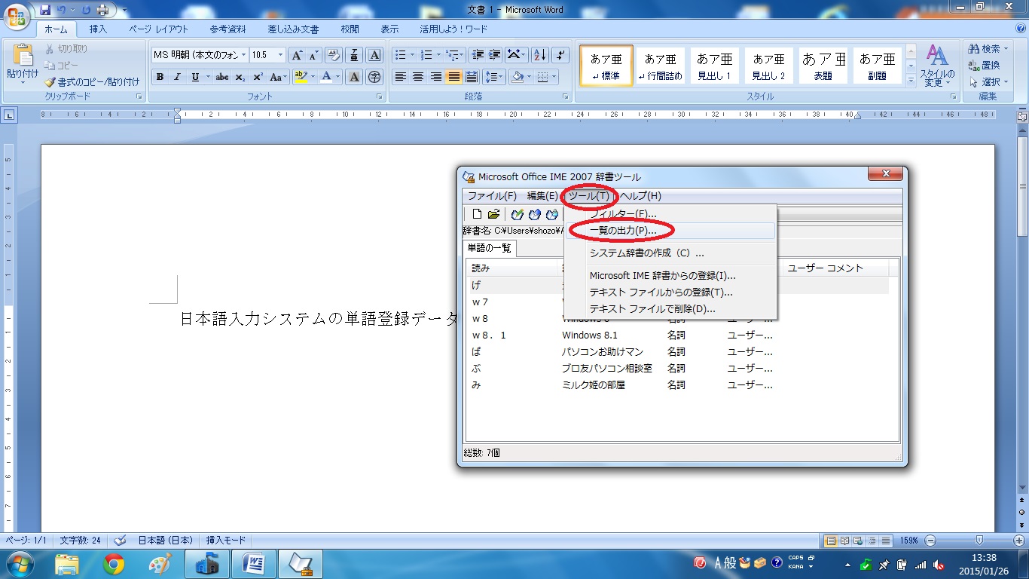Click the Shrink Font icon
1029x579 pixels.
pos(313,55)
